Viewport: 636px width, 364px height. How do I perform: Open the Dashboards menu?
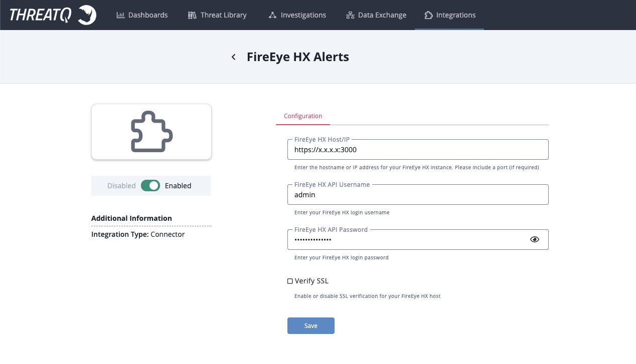click(142, 15)
